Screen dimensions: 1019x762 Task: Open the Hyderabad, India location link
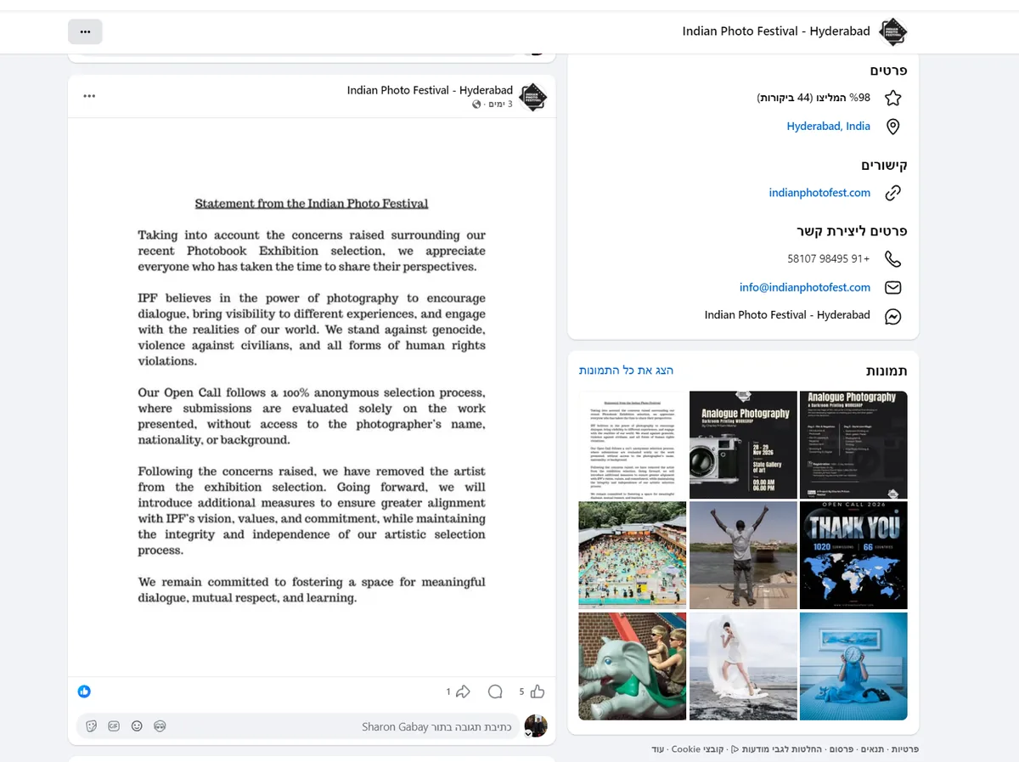coord(829,126)
